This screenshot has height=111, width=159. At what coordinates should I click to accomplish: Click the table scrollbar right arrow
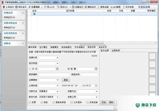[x=156, y=43]
